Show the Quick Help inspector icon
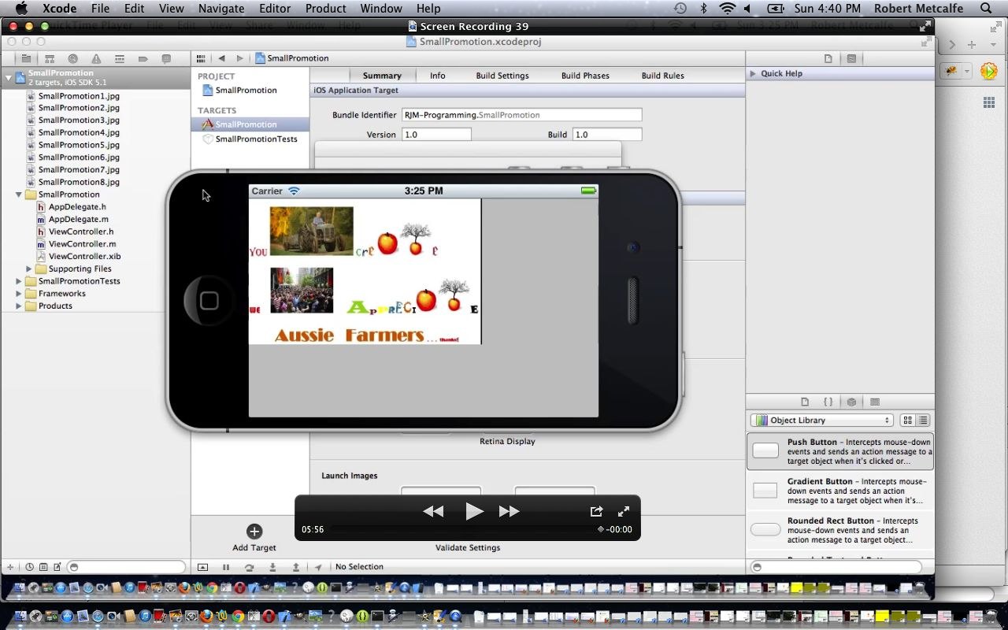The width and height of the screenshot is (1008, 630). coord(851,58)
